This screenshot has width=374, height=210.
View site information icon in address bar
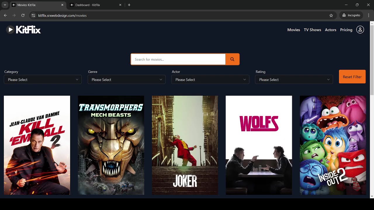pos(33,15)
